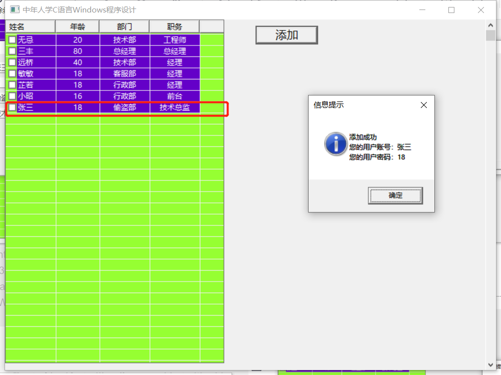Click the 您的用户账号：张三 line
Screen dimensions: 501x375
(x=380, y=147)
